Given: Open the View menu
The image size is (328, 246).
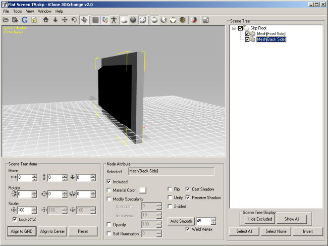Looking at the screenshot, I should [30, 11].
